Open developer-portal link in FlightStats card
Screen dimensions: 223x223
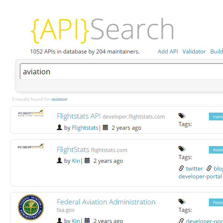click(200, 177)
